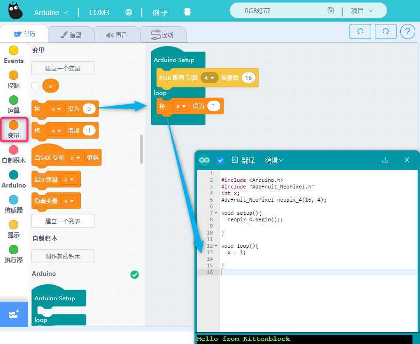Image resolution: width=420 pixels, height=344 pixels.
Task: Click the orange x variable reporter
Action: pos(51,86)
